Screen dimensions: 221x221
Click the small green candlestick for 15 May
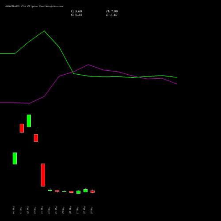pos(50,191)
